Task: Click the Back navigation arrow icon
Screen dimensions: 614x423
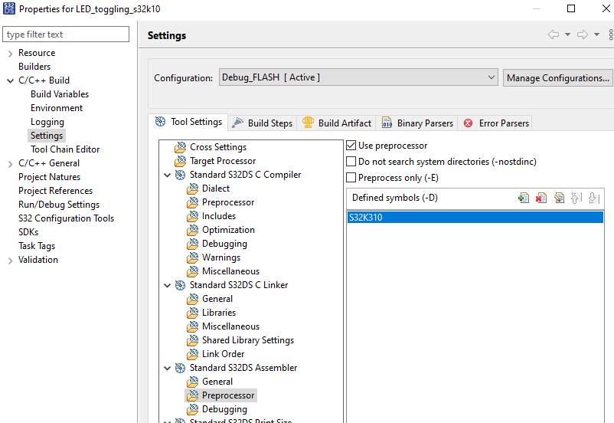Action: pyautogui.click(x=554, y=34)
